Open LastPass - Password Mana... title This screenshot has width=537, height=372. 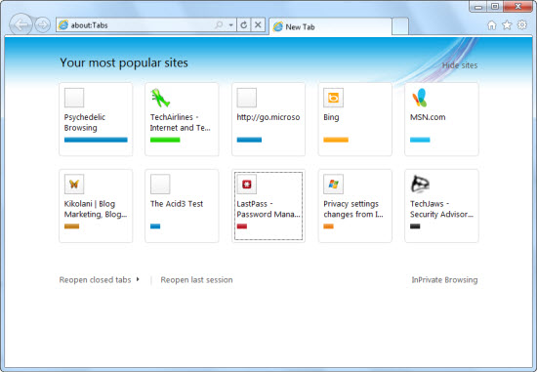[x=268, y=209]
